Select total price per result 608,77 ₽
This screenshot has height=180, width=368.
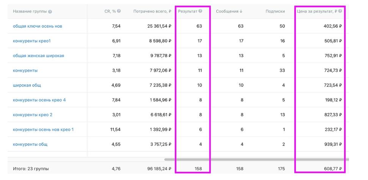[x=333, y=169]
